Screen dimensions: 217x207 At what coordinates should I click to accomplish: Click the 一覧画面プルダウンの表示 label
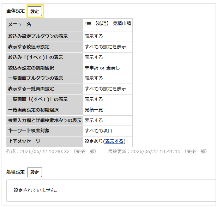click(x=36, y=78)
